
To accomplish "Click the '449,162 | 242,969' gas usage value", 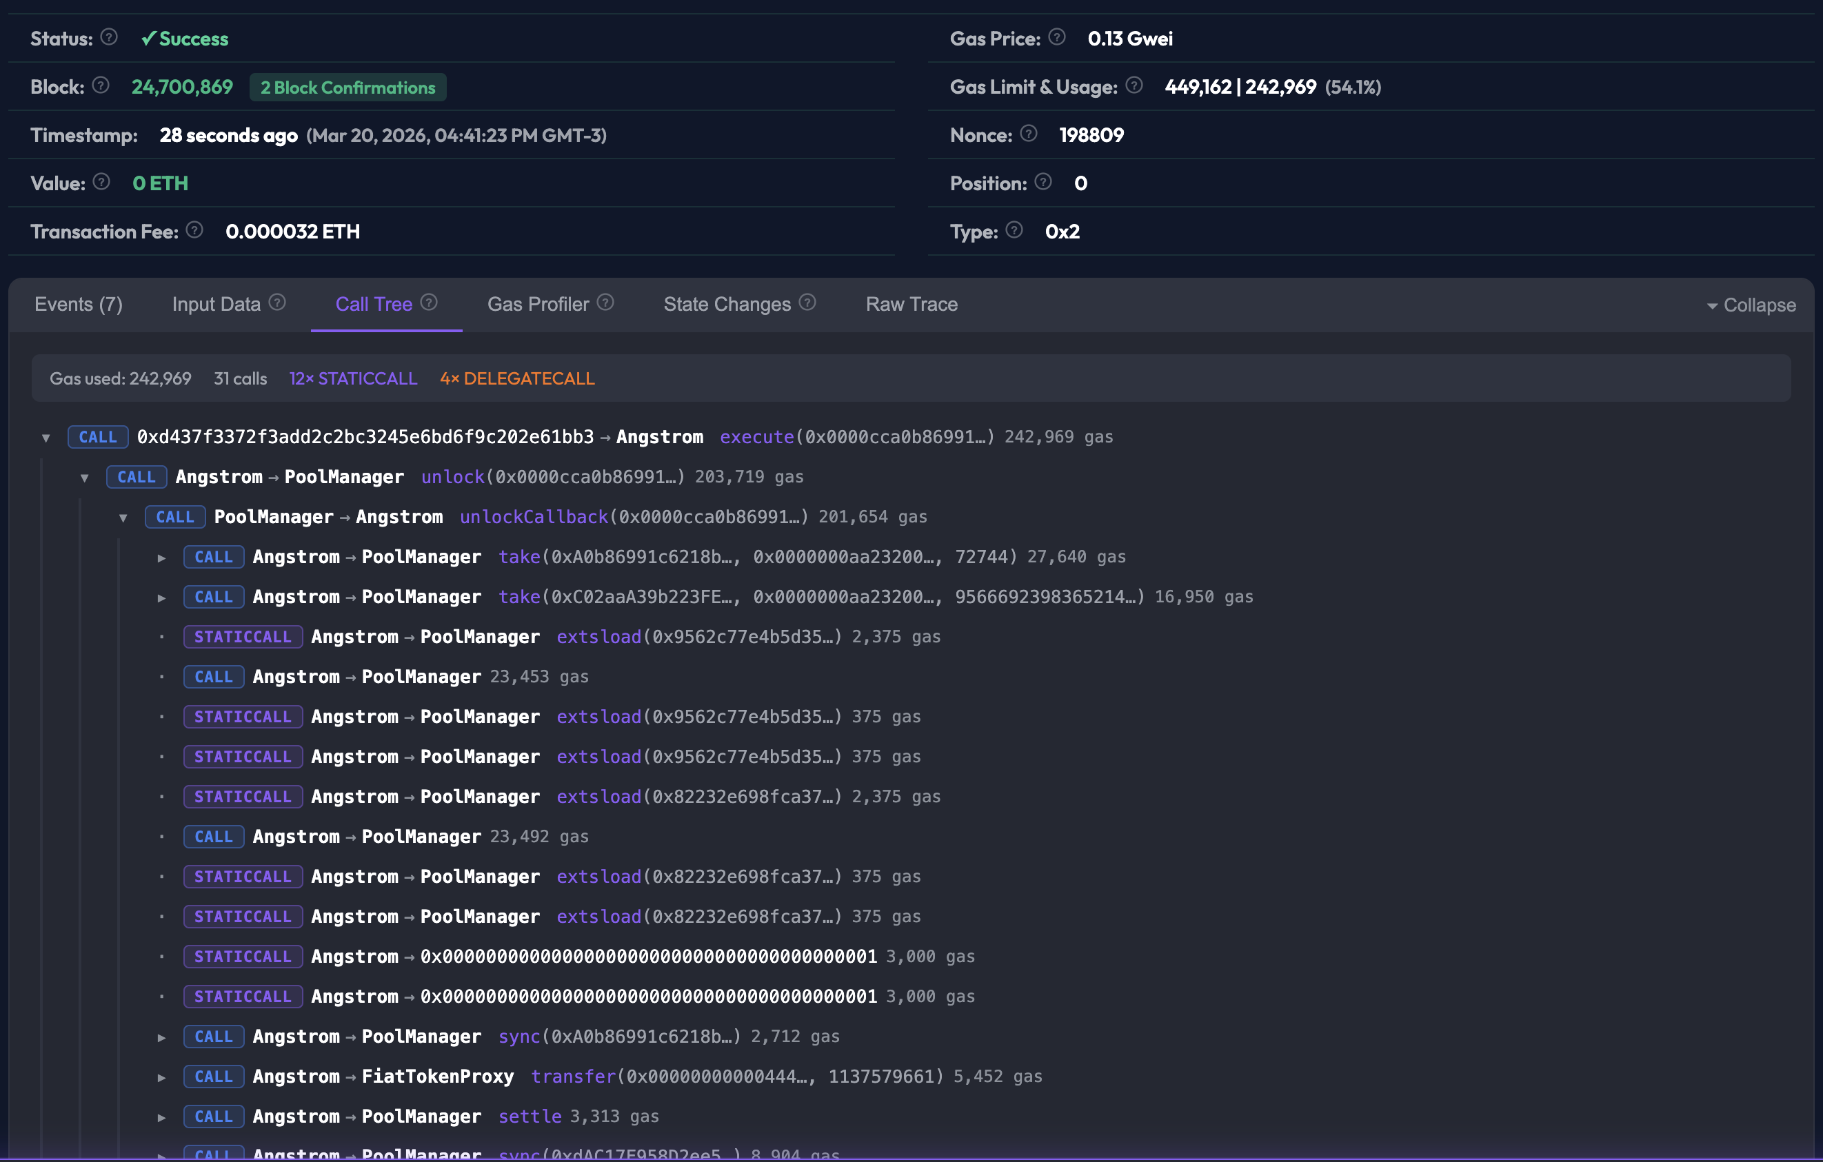I will pos(1241,87).
